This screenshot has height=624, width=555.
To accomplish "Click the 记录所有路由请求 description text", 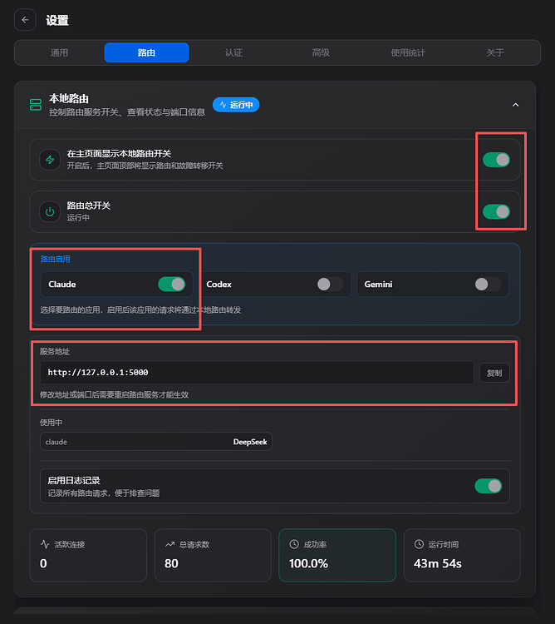I will tap(103, 493).
